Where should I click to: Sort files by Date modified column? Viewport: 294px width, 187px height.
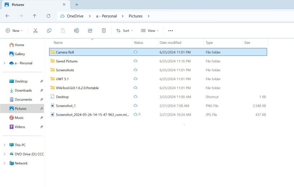pyautogui.click(x=170, y=43)
